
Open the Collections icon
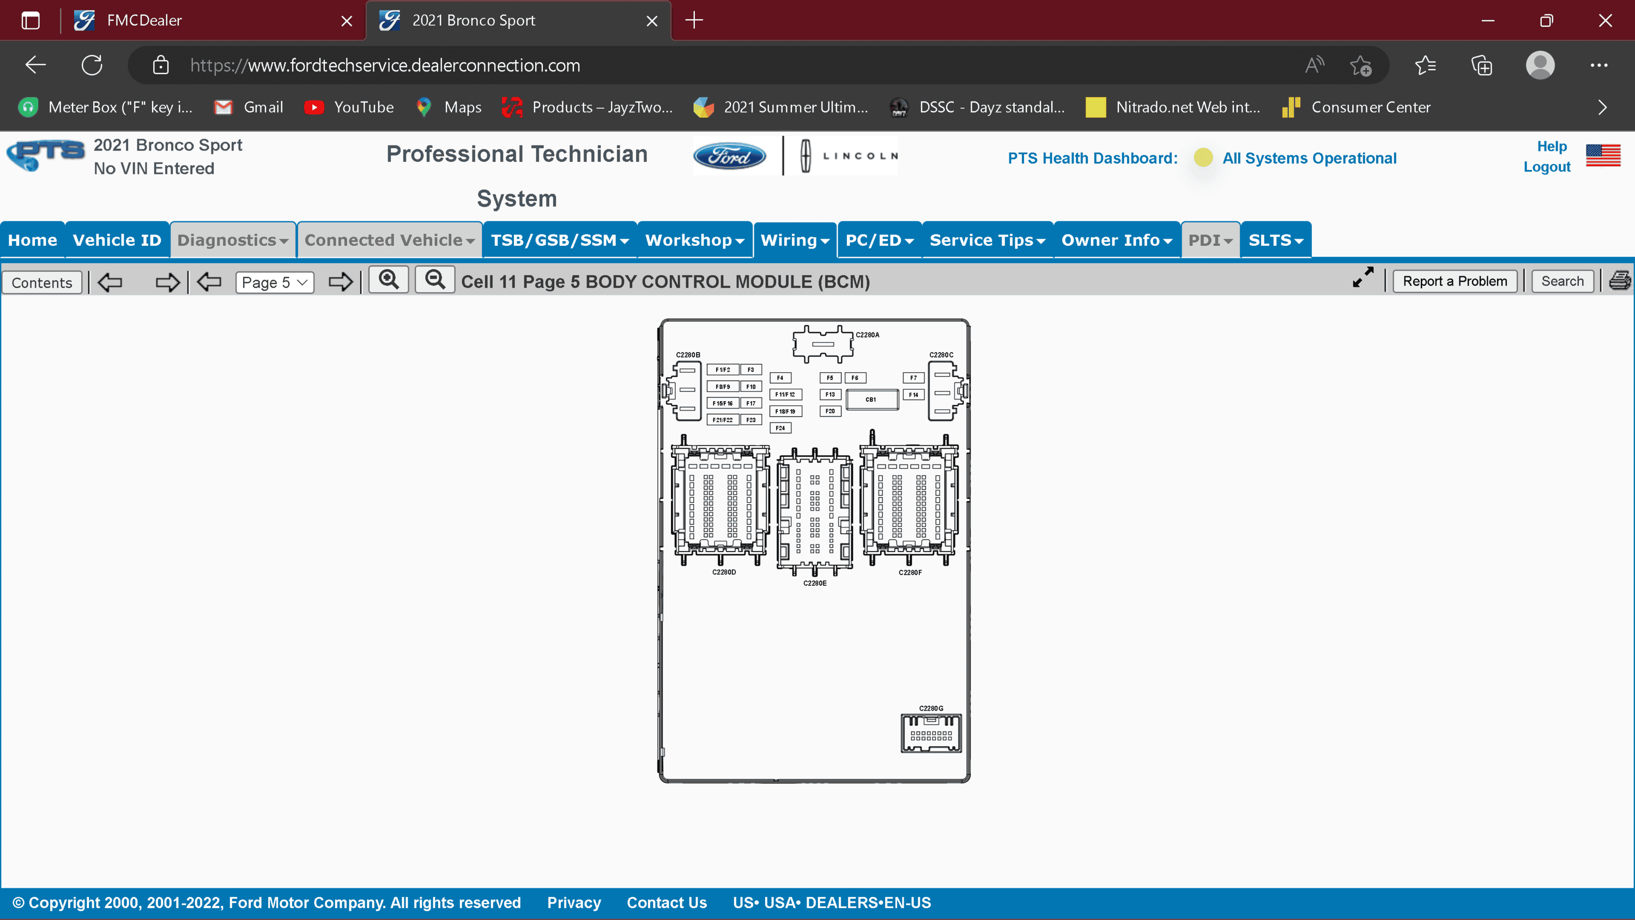[x=1481, y=65]
